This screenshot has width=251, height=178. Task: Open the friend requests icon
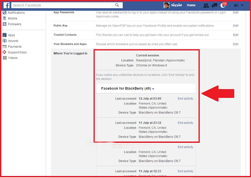pos(206,5)
